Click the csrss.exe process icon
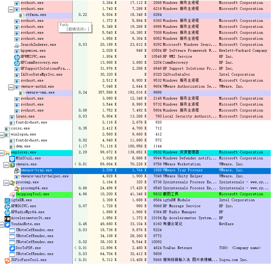The height and width of the screenshot is (264, 272). [x=7, y=129]
